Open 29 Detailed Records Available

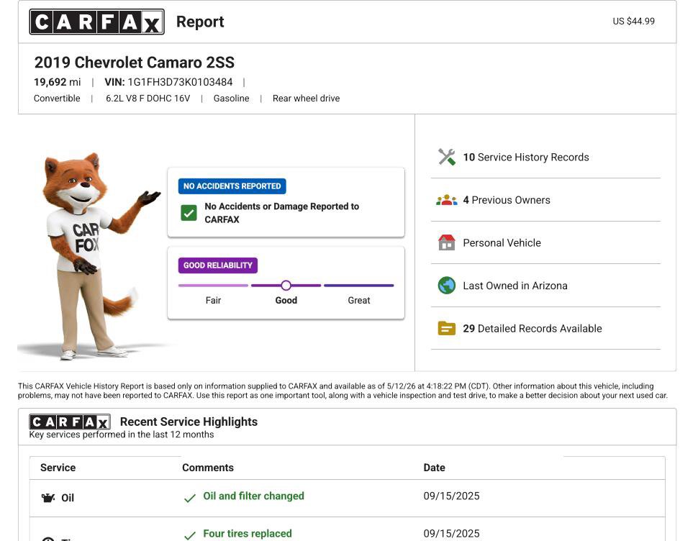pyautogui.click(x=532, y=328)
